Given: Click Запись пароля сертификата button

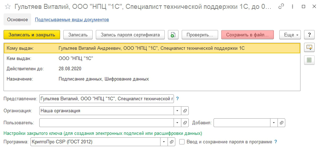Looking at the screenshot, I should pyautogui.click(x=130, y=35).
